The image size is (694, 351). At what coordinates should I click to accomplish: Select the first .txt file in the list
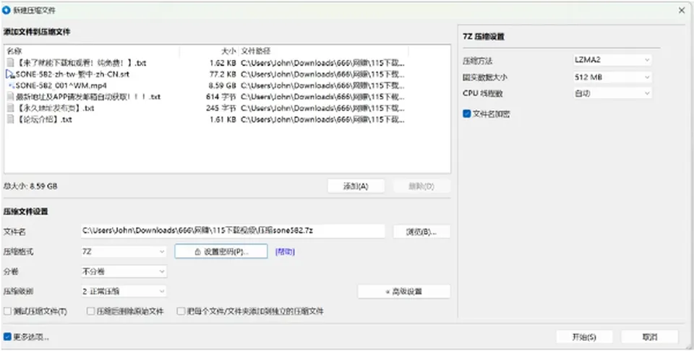[206, 63]
